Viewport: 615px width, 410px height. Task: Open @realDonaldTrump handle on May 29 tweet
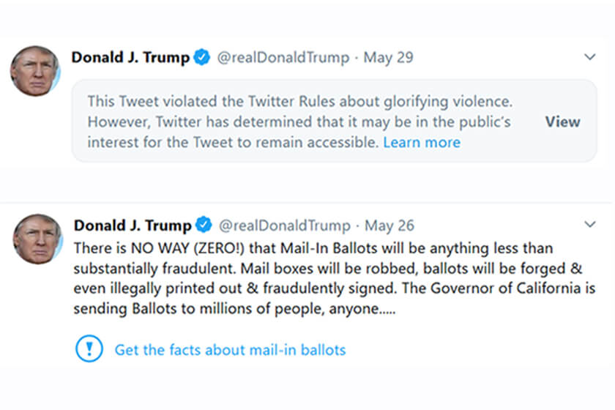pos(282,58)
